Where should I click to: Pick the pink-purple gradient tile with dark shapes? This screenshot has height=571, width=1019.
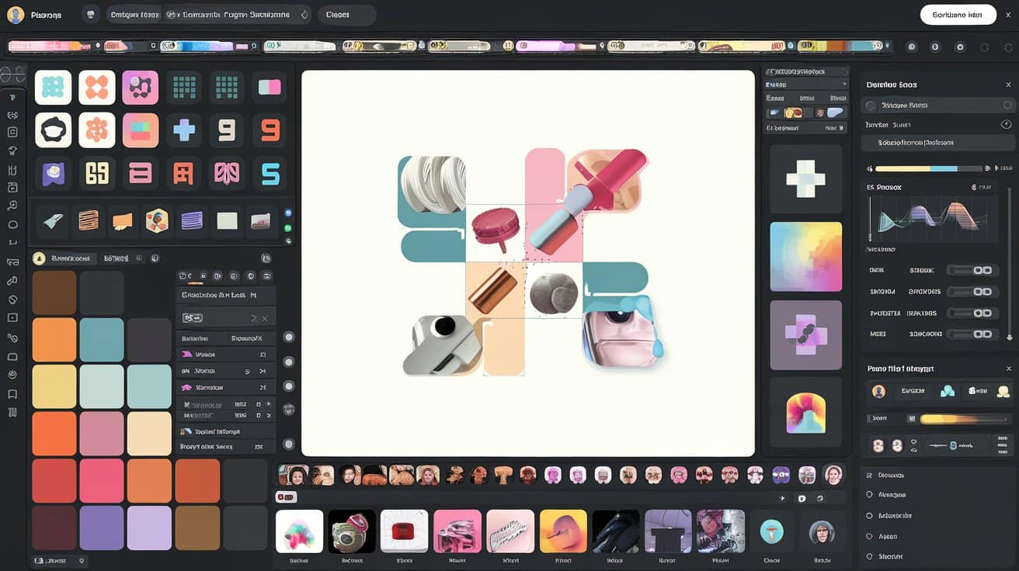[140, 88]
